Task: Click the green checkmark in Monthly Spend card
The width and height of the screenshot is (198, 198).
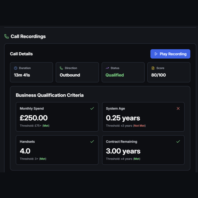Action: 92,109
